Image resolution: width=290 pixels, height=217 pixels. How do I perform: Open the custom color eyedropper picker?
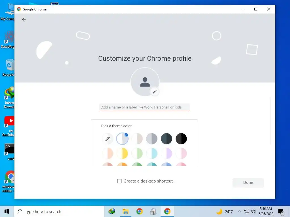click(107, 139)
